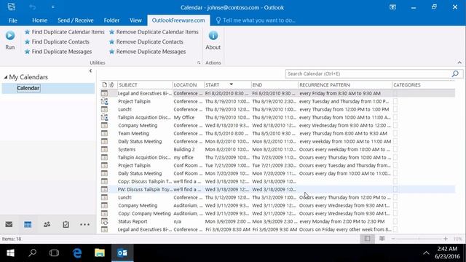Click the status bar zoom slider
This screenshot has width=466, height=262.
[x=419, y=239]
